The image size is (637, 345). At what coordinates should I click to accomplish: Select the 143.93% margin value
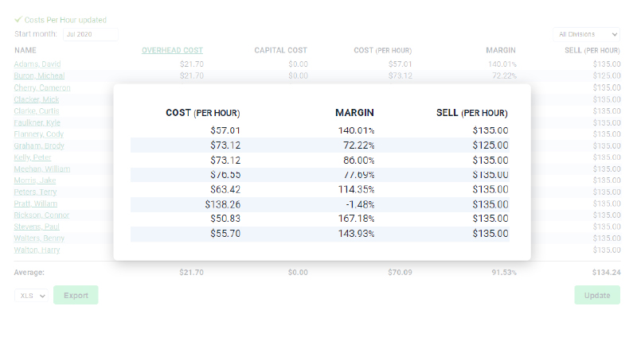(356, 234)
